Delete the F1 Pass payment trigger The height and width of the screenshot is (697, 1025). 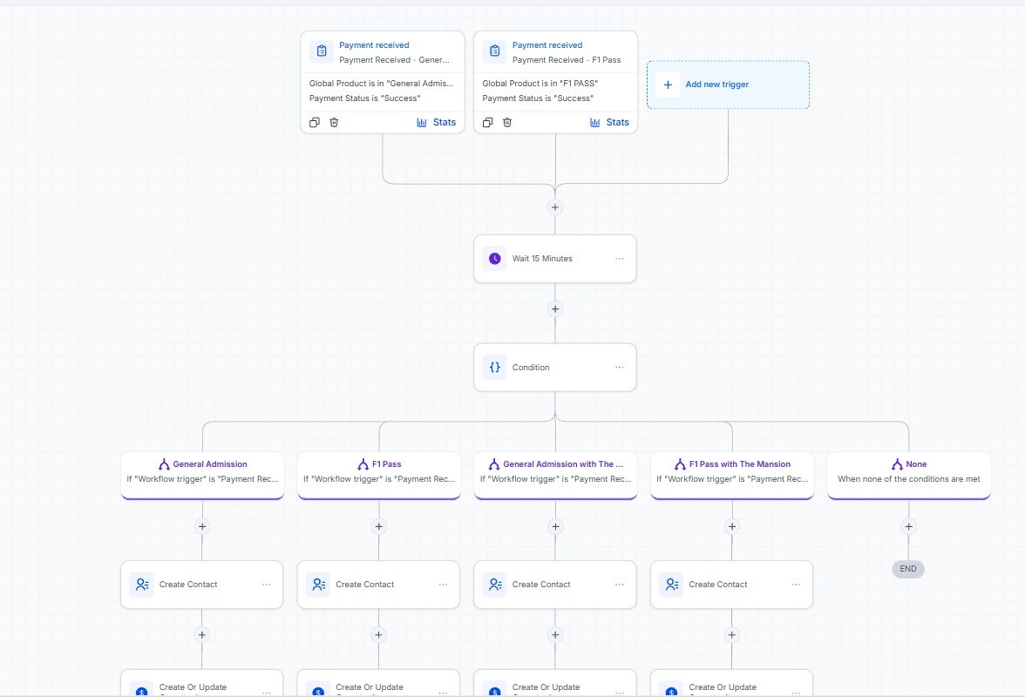(x=507, y=122)
